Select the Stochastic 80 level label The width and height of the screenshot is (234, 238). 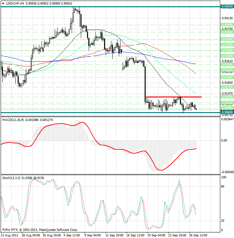[x=223, y=186]
